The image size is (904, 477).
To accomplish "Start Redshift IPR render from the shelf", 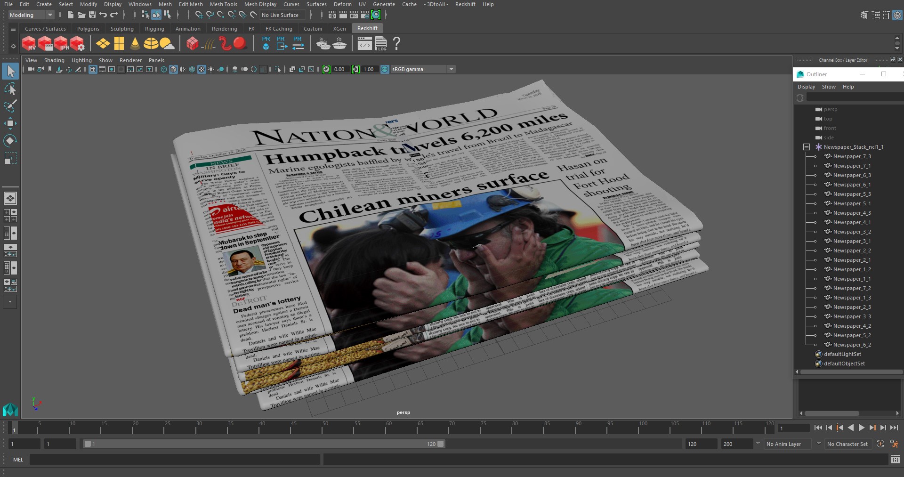I will click(x=61, y=44).
